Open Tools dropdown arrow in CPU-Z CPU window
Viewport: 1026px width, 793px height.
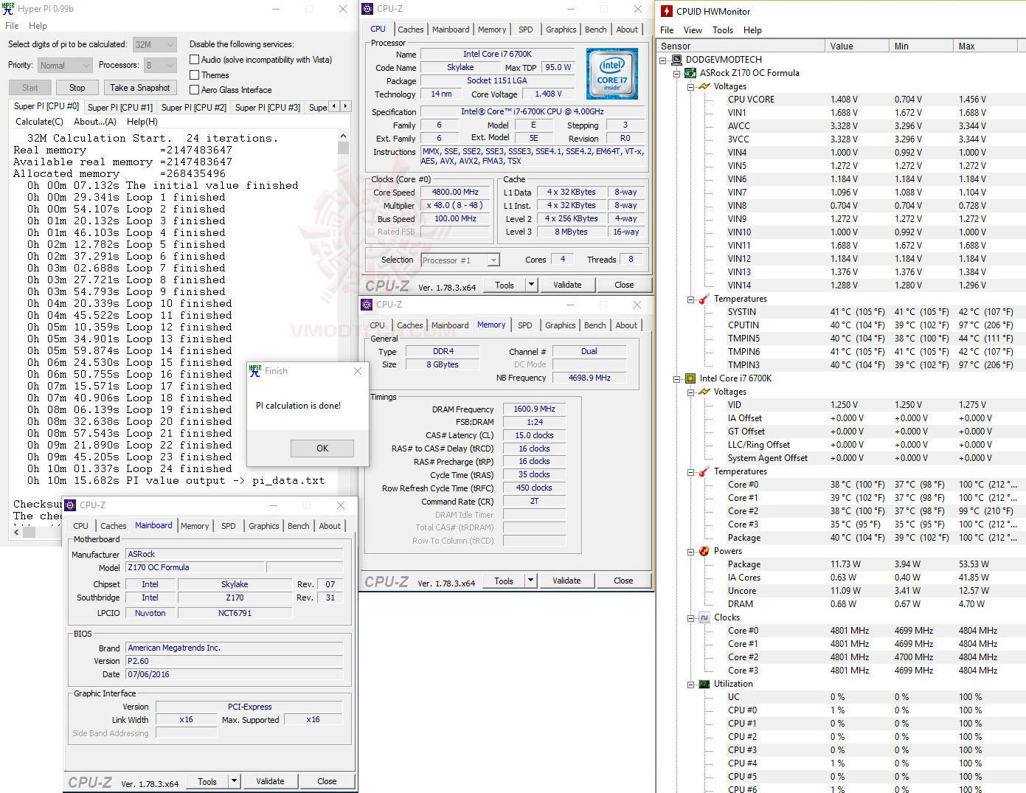pyautogui.click(x=531, y=285)
